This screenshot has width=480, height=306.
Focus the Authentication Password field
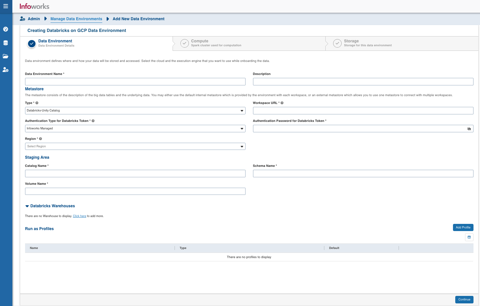pyautogui.click(x=363, y=128)
